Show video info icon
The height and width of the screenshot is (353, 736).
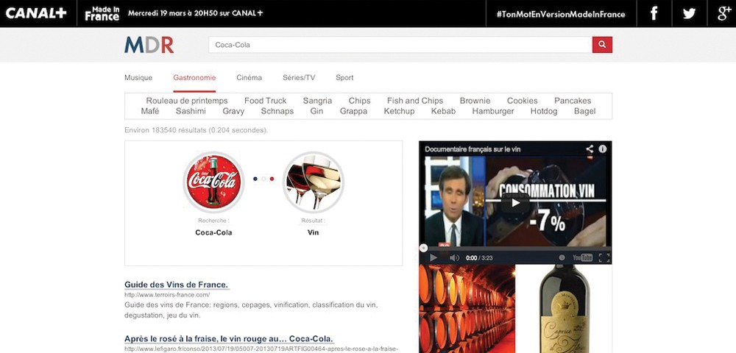pyautogui.click(x=603, y=149)
